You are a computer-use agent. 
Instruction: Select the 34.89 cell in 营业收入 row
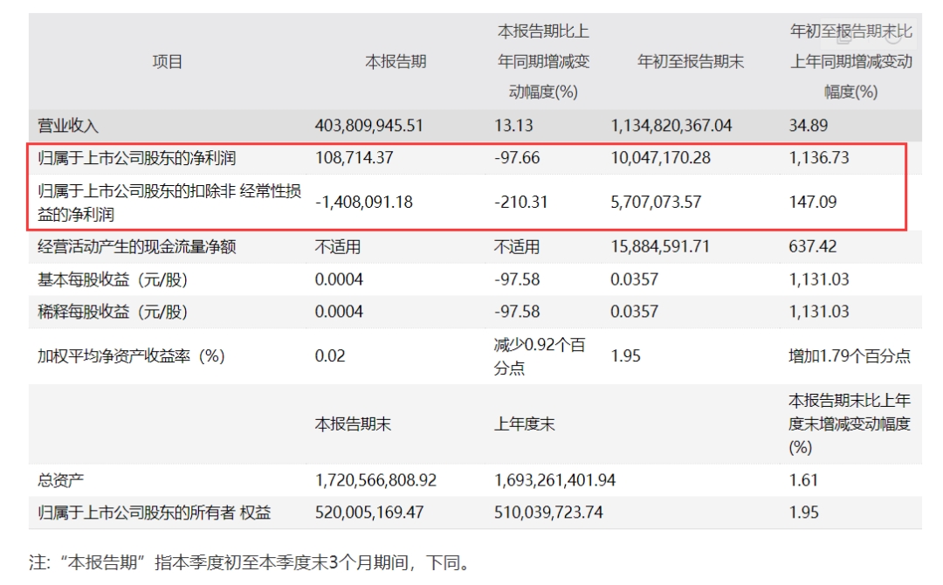pos(809,126)
